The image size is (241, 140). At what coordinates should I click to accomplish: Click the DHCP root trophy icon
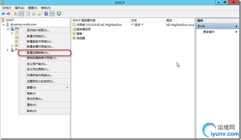click(3, 20)
